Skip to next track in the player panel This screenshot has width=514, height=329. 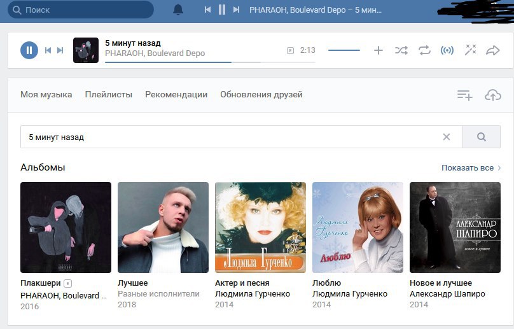[x=60, y=50]
